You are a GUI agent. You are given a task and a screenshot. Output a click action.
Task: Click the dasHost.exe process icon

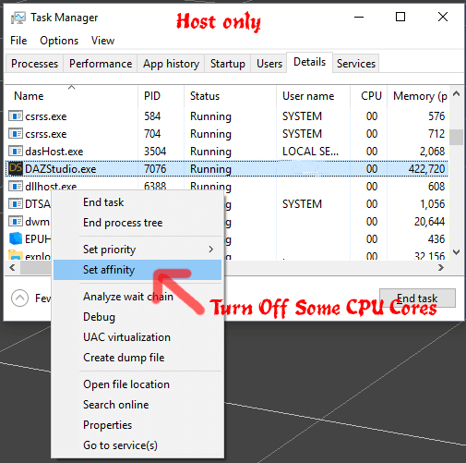[16, 152]
